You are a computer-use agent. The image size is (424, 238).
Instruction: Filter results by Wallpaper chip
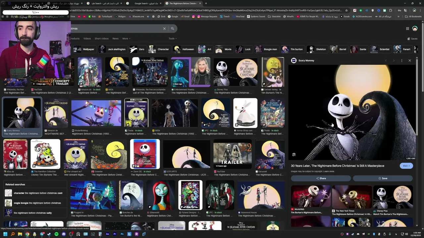(x=84, y=49)
